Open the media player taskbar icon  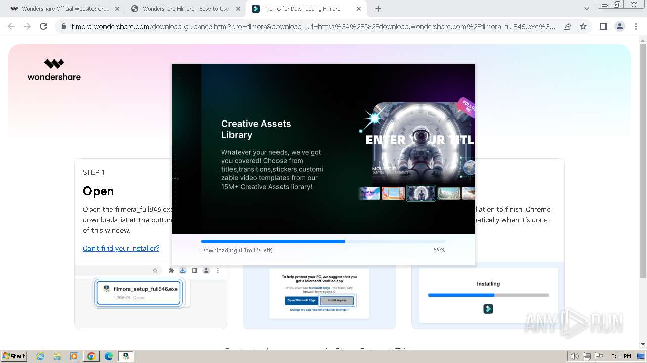coord(74,356)
